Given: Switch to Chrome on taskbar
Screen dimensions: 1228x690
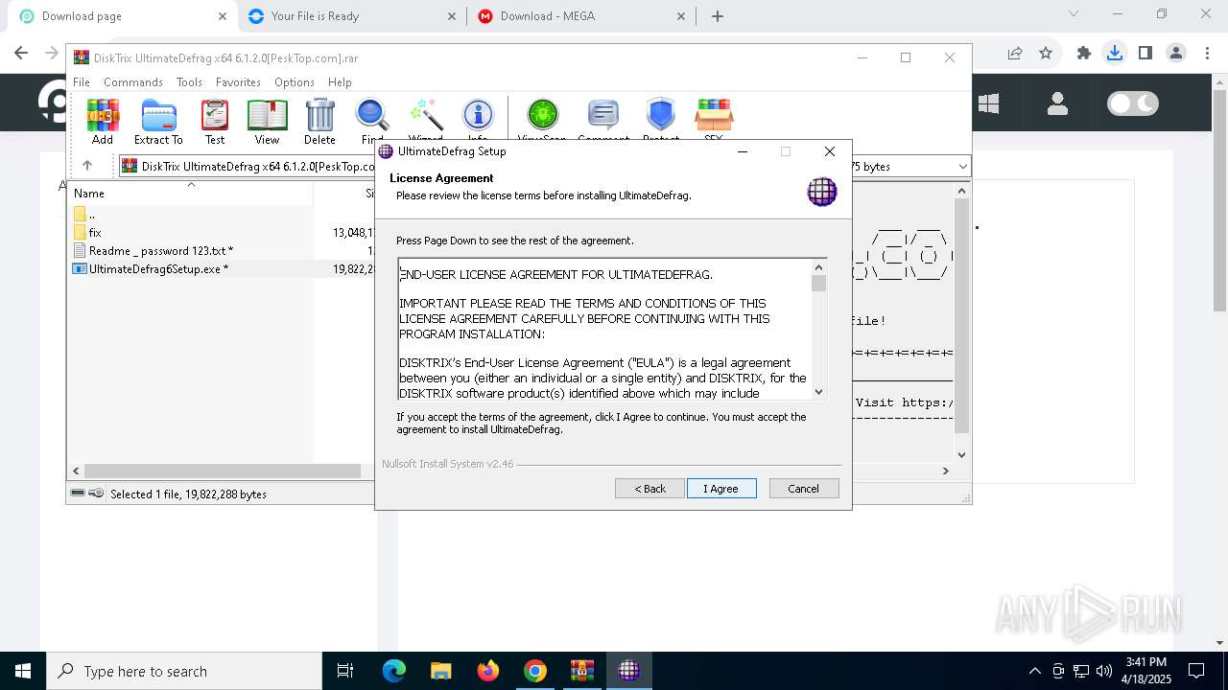Looking at the screenshot, I should 535,671.
